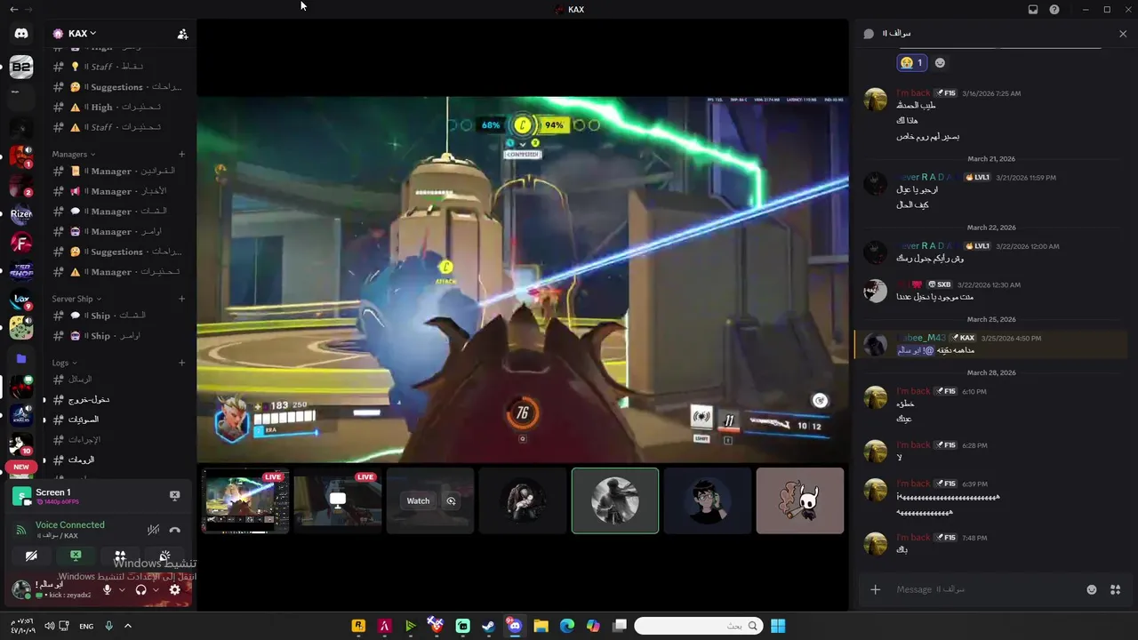Close the chat side panel
Screen dimensions: 1138x640
pos(1123,34)
